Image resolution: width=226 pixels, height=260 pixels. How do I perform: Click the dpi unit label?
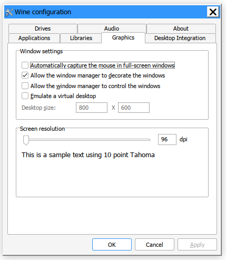click(183, 139)
